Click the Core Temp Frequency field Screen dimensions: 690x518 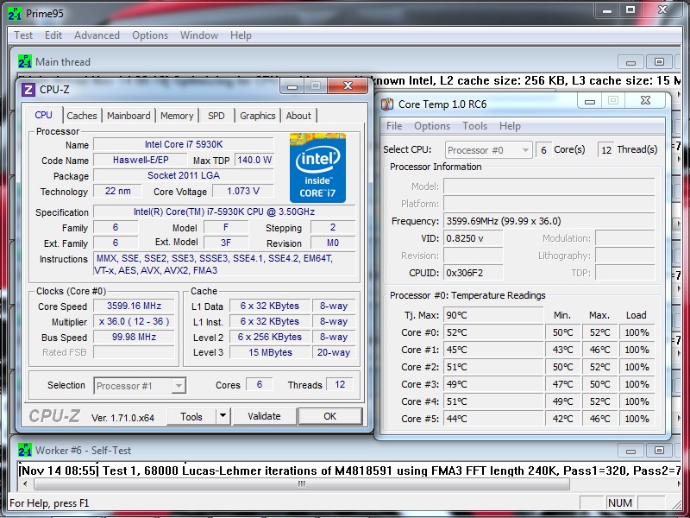coord(549,221)
